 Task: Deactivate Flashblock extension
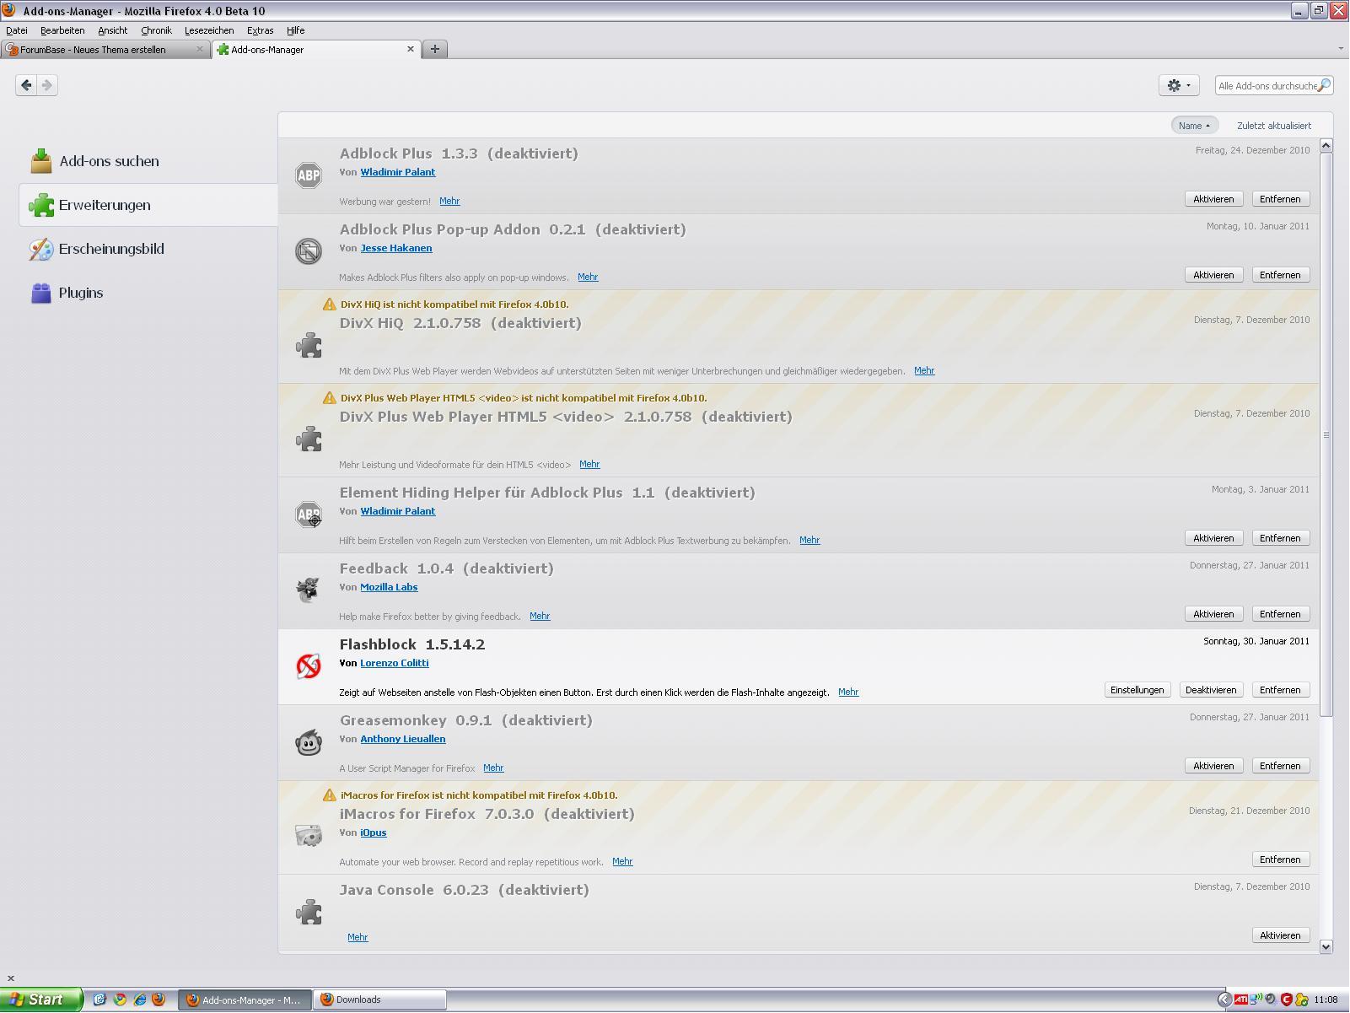(1211, 690)
